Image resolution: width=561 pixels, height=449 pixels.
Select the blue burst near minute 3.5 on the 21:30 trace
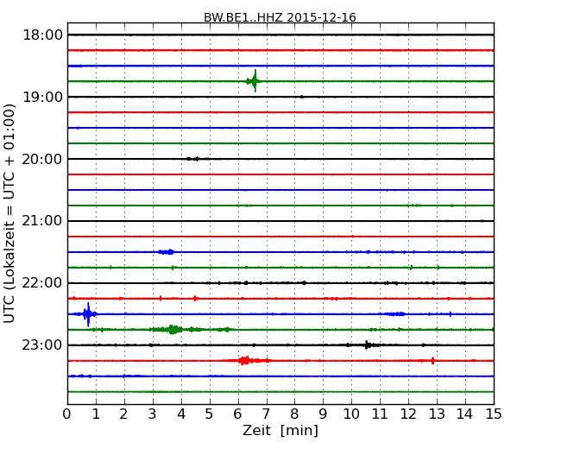coord(167,252)
